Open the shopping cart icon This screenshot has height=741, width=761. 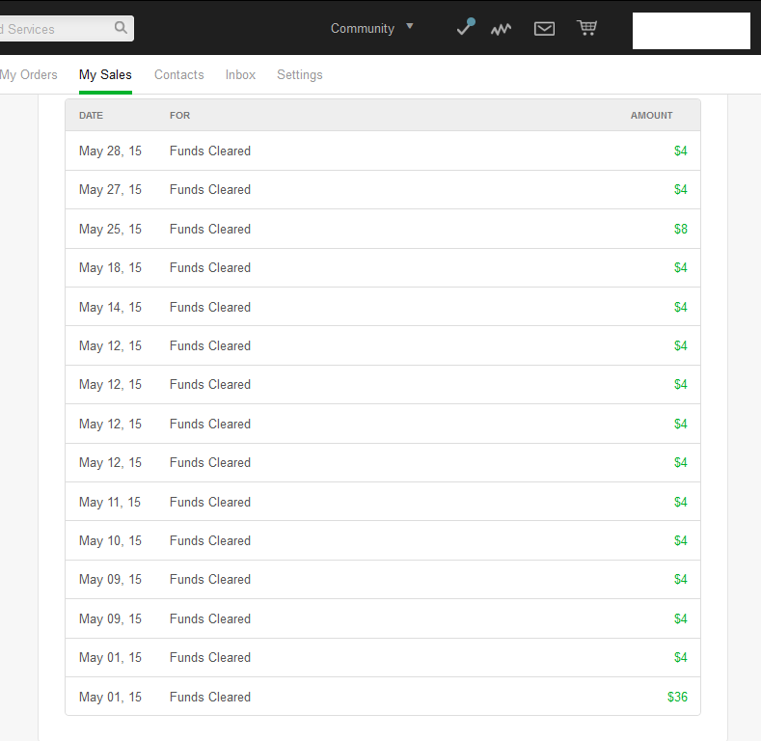tap(586, 28)
